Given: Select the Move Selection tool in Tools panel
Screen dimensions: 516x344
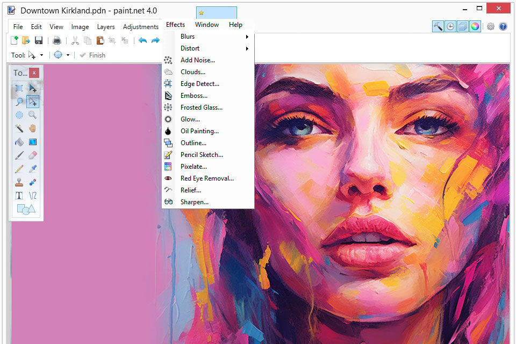Looking at the screenshot, I should (33, 102).
